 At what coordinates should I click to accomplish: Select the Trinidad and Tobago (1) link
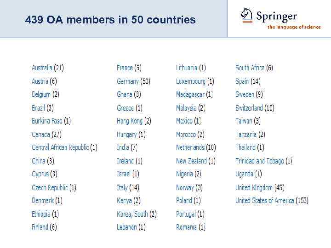[264, 161]
